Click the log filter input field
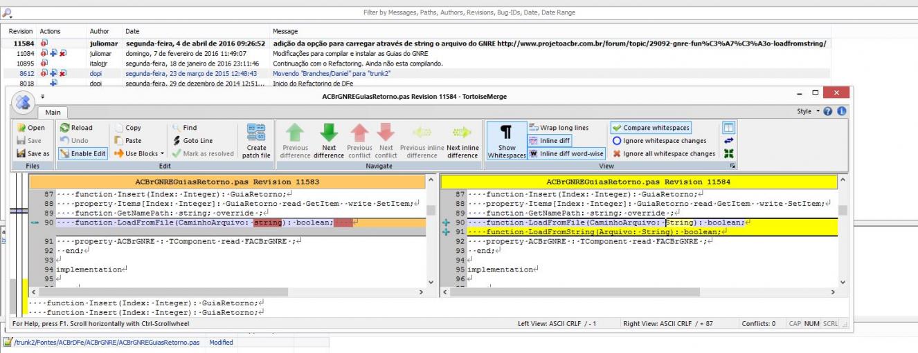Viewport: 918px width, 353px height. click(x=469, y=12)
